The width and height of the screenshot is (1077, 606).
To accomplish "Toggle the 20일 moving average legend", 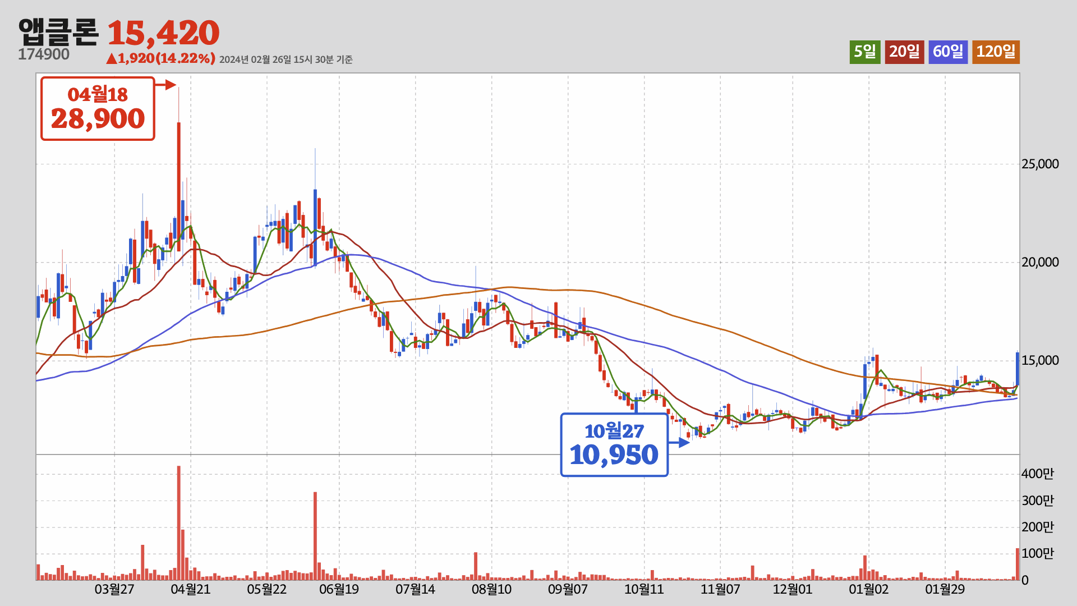I will [x=904, y=52].
